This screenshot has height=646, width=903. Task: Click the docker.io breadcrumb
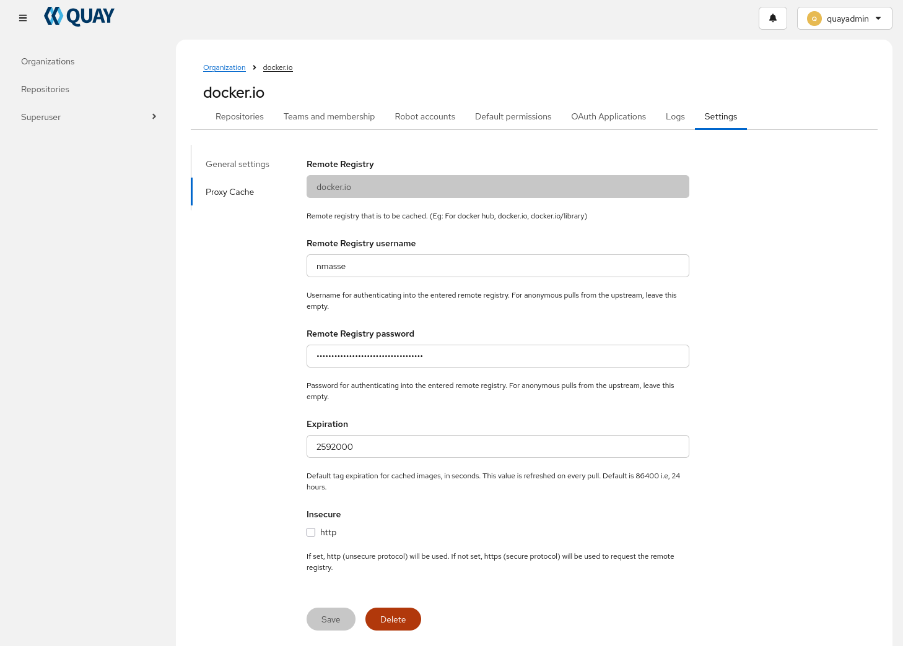click(277, 67)
